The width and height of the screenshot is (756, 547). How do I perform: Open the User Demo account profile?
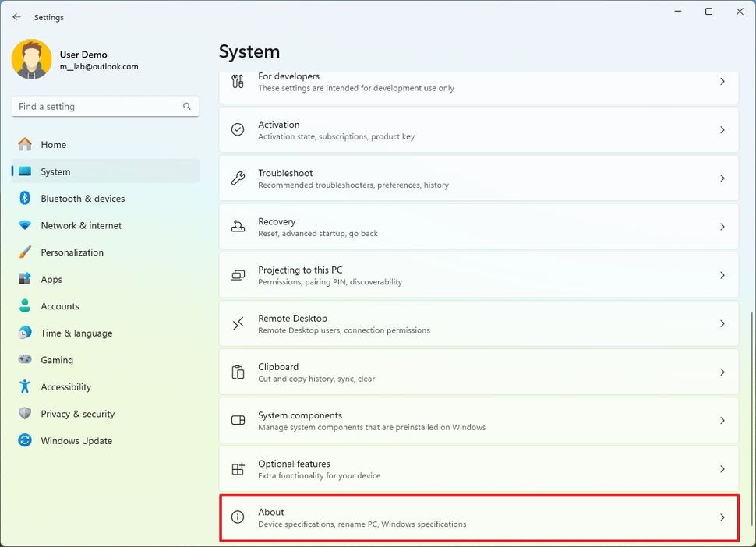[75, 60]
